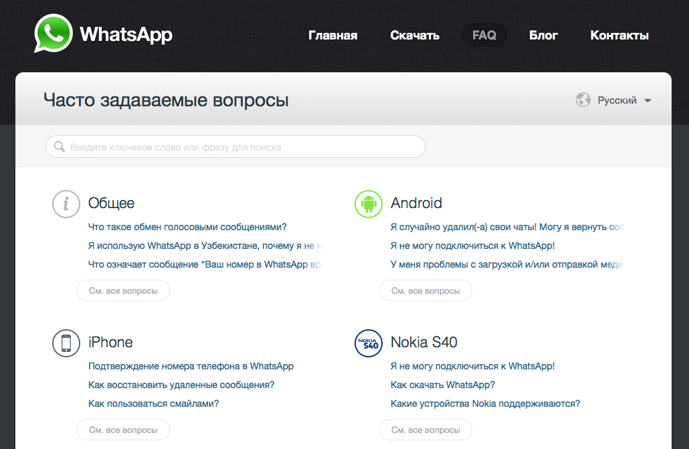689x449 pixels.
Task: Open 'Какие устройства Nokia поддерживаются?'
Action: pyautogui.click(x=485, y=403)
